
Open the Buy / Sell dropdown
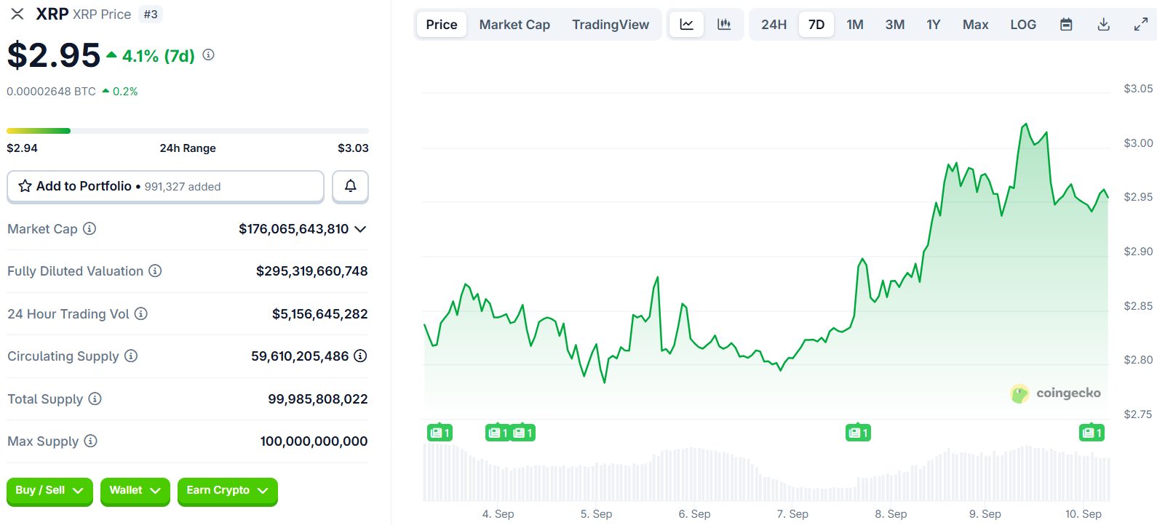(x=49, y=491)
